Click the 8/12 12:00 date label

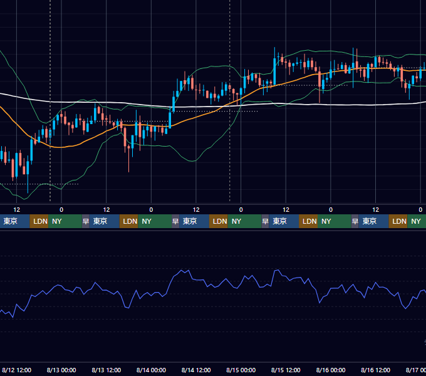point(16,370)
